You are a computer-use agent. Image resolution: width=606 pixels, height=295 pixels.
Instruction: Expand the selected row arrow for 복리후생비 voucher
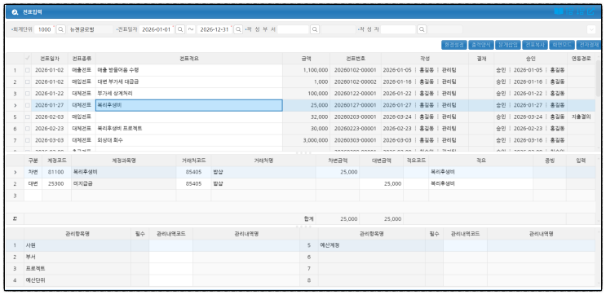[15, 105]
